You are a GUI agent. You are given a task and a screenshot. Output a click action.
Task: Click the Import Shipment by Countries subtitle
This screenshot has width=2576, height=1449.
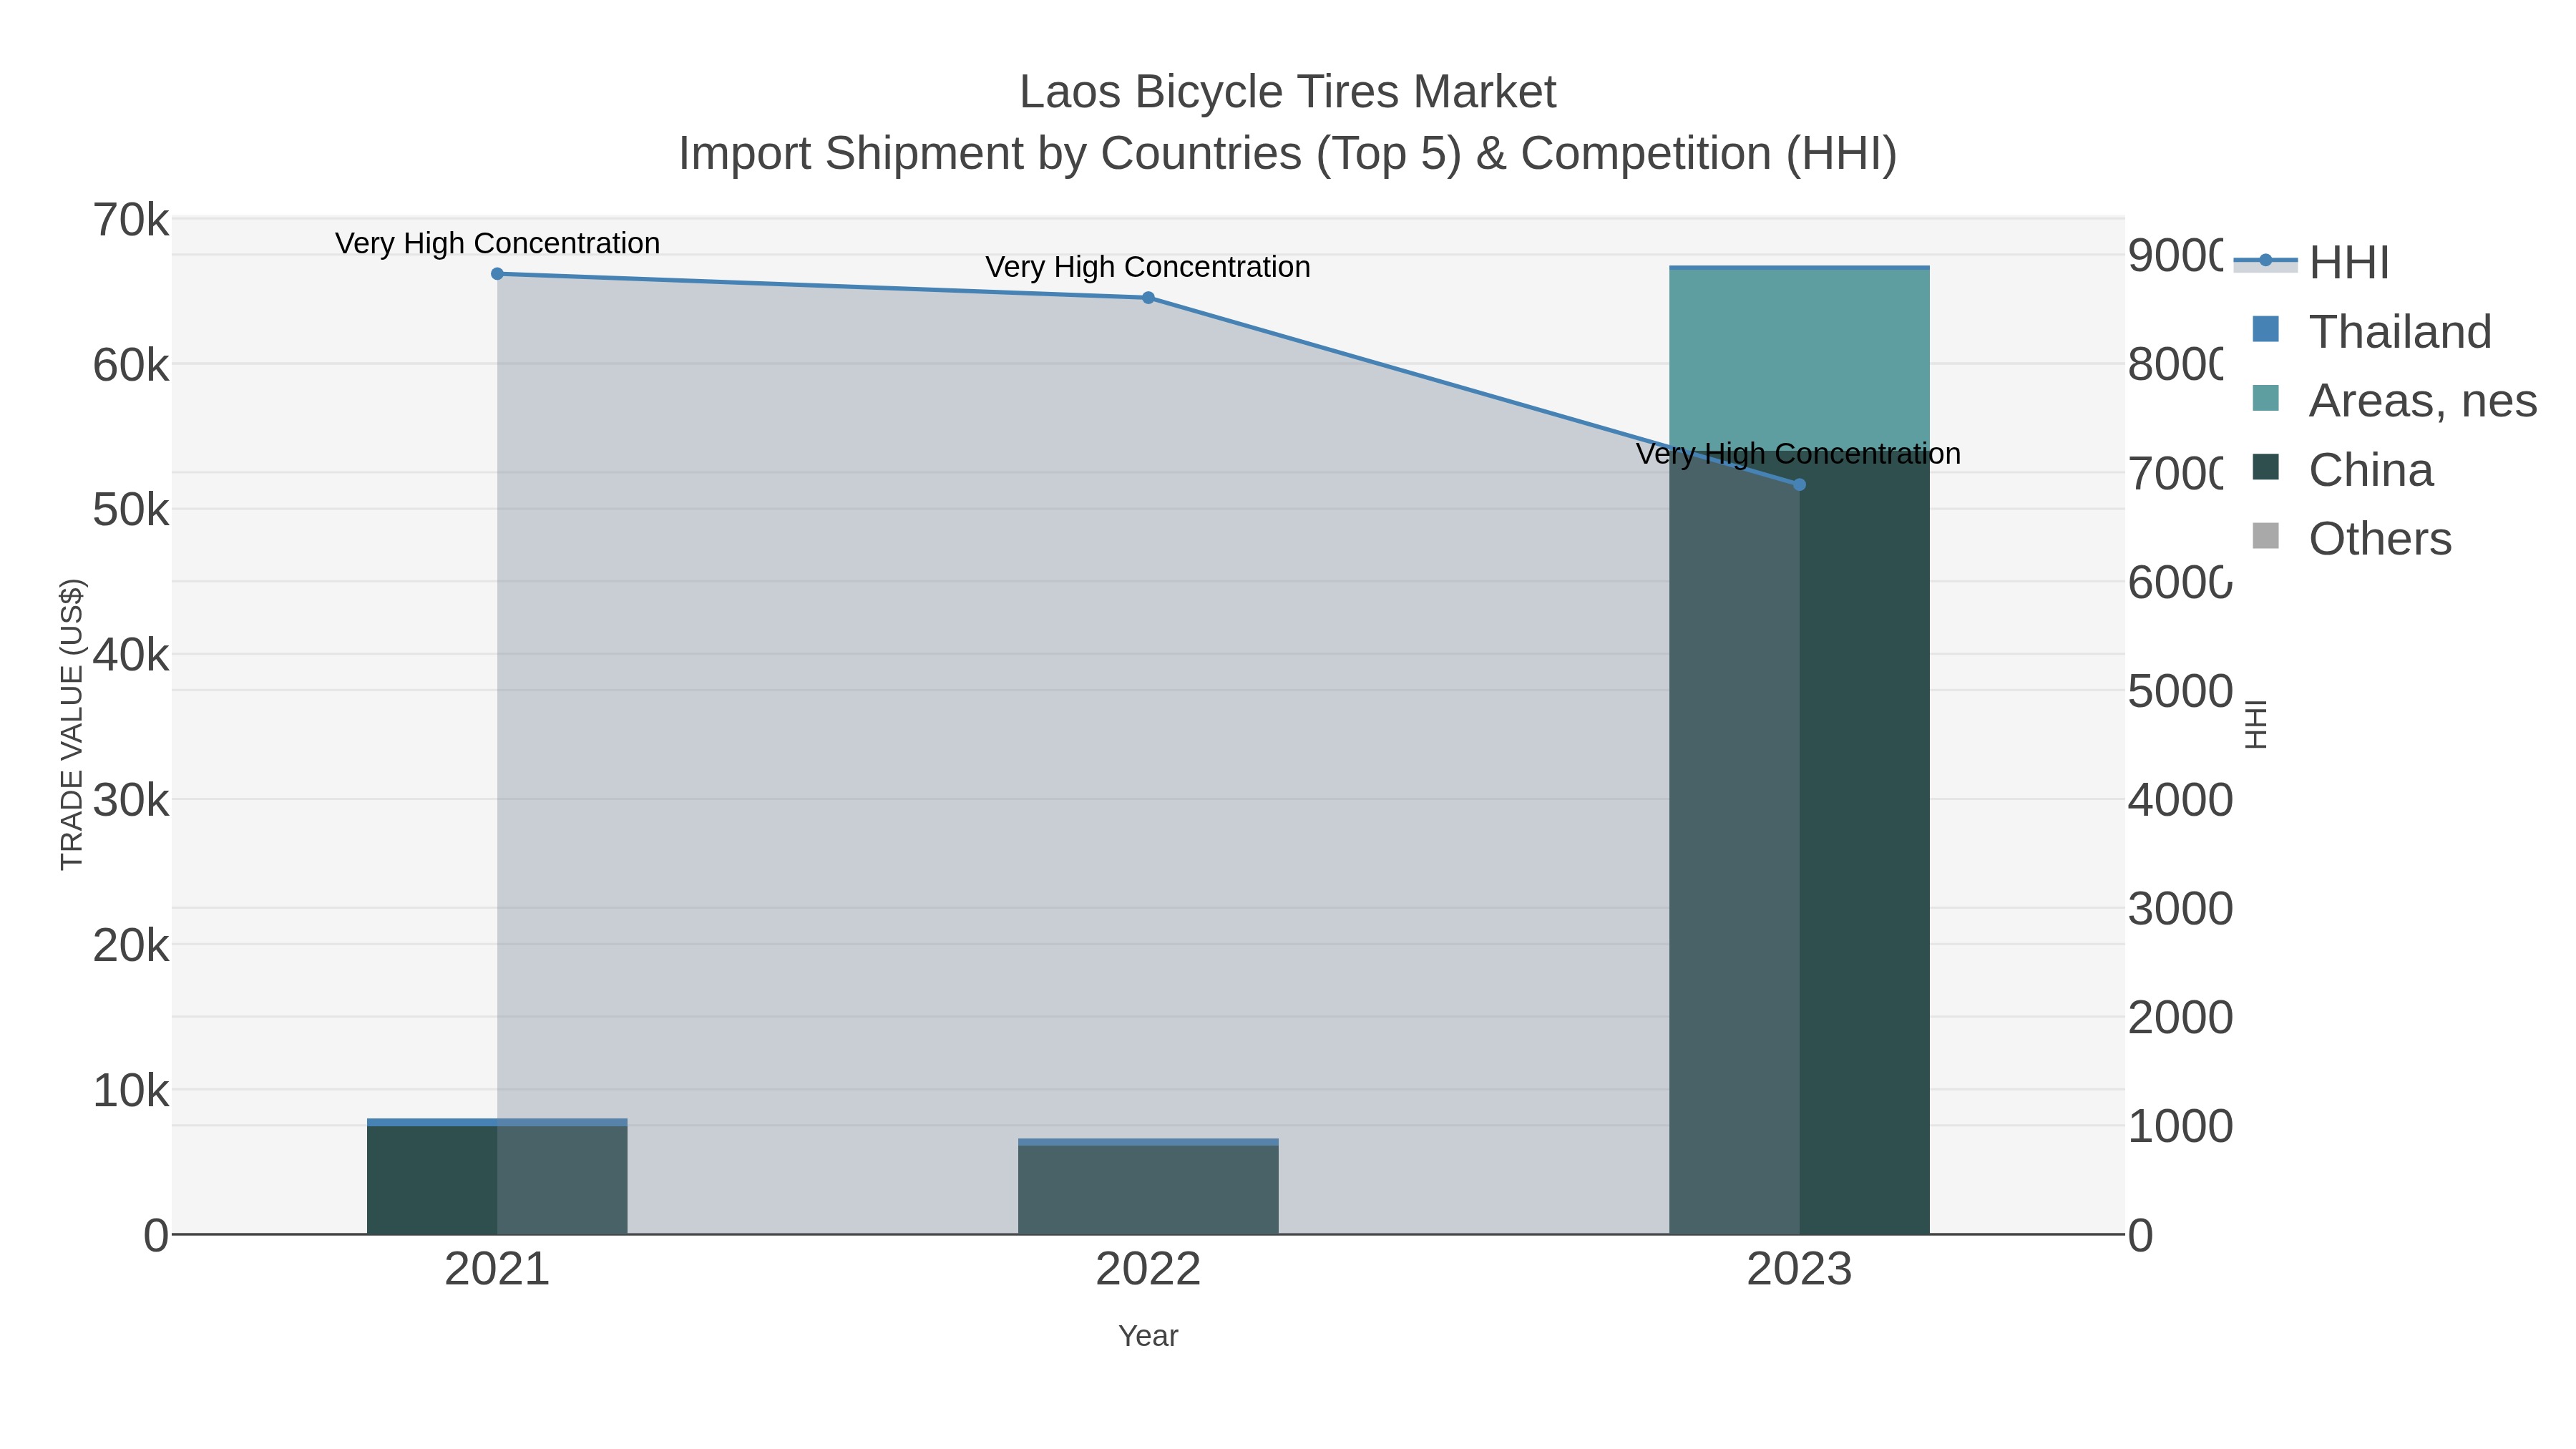click(x=1288, y=154)
